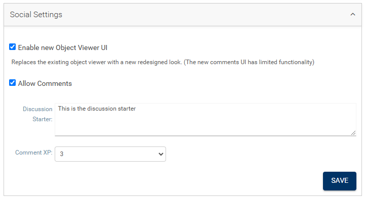Click the textarea resize grip icon
The image size is (365, 198).
point(353,133)
